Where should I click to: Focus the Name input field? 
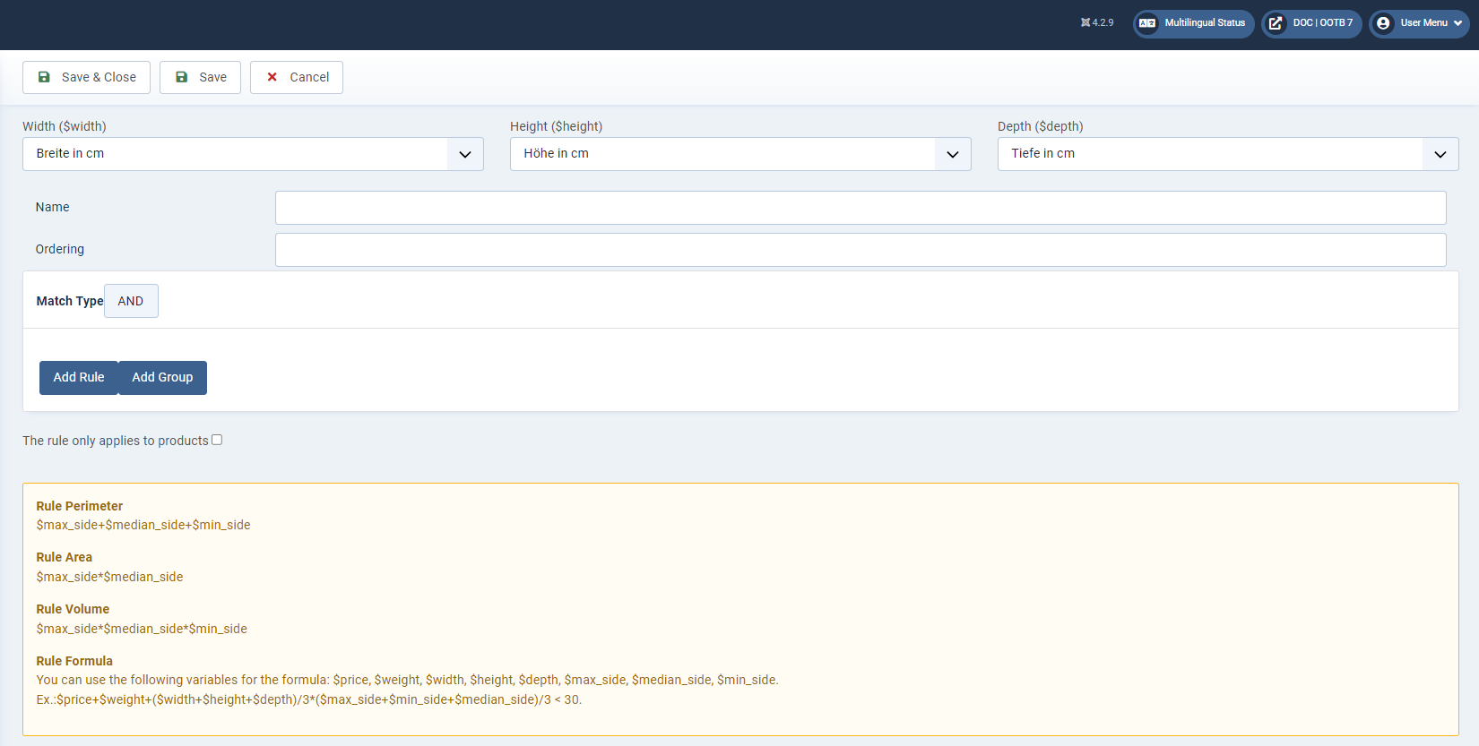coord(861,208)
